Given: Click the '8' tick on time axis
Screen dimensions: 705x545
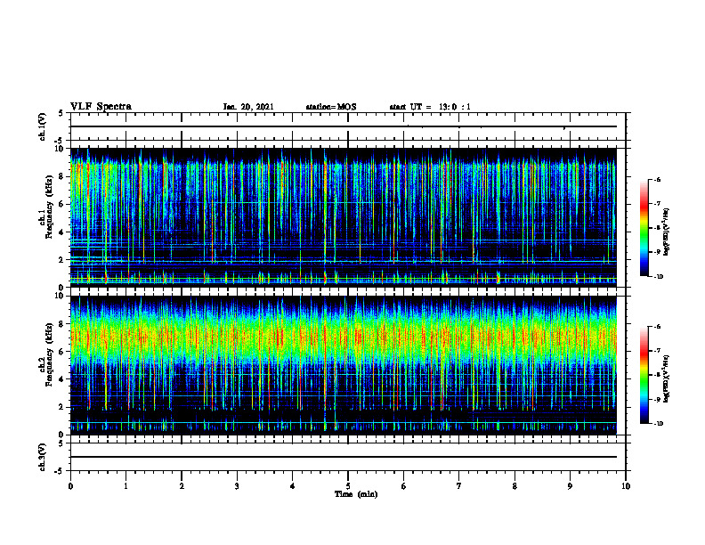Looking at the screenshot, I should 515,486.
